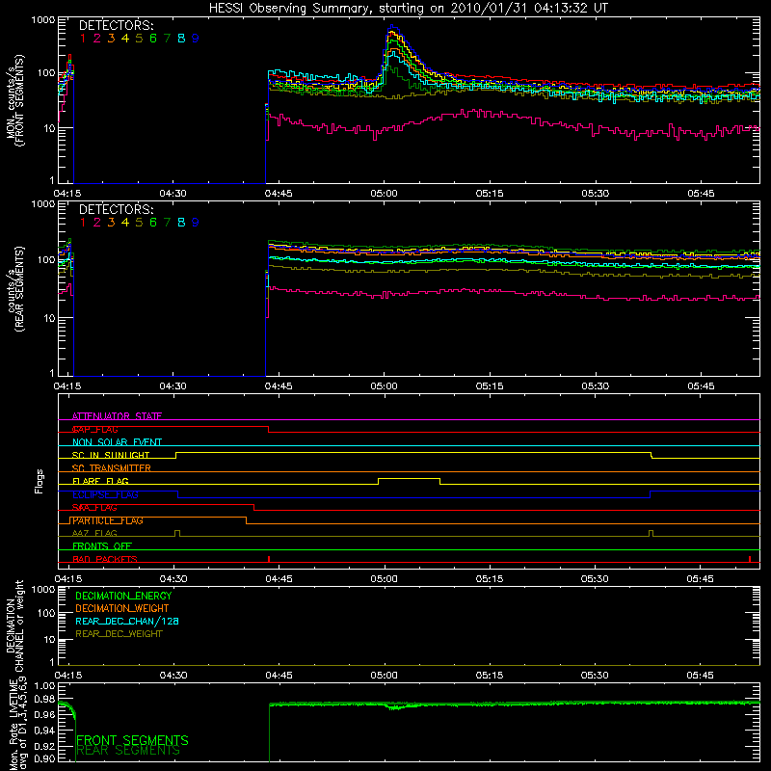
Task: Click the SAA_FLAG label
Action: click(94, 508)
